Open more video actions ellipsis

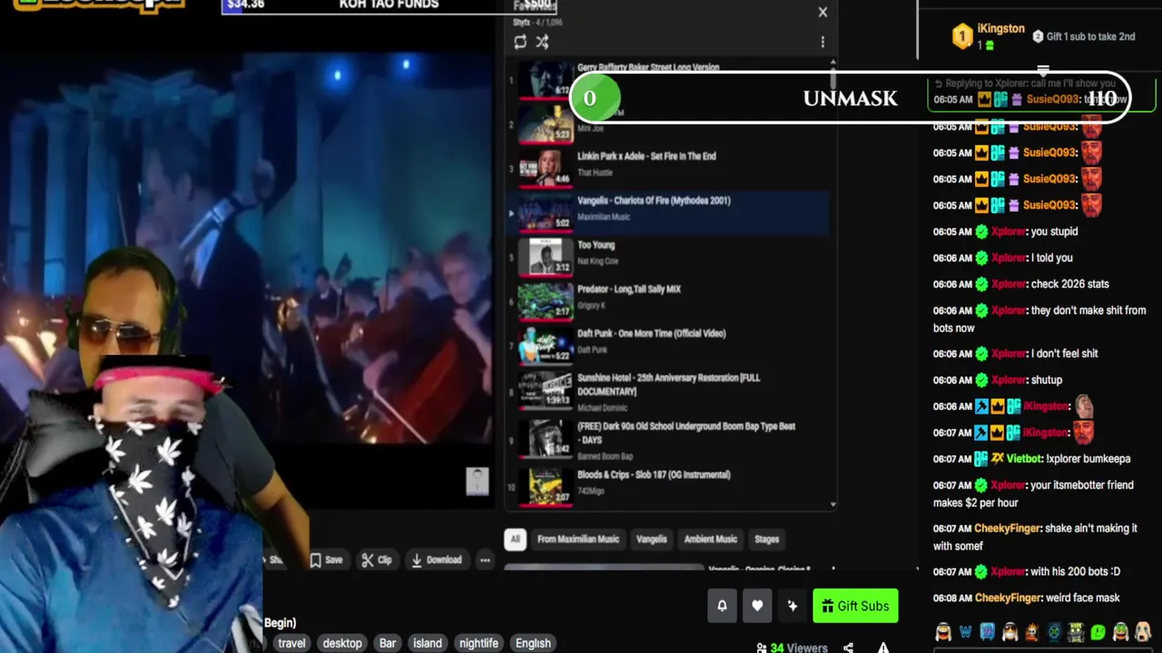485,560
